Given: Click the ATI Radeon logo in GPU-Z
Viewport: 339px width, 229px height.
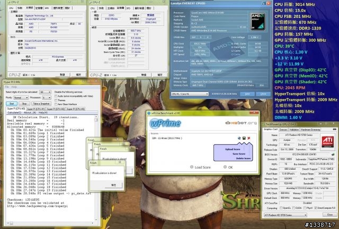Looking at the screenshot, I should [328, 141].
